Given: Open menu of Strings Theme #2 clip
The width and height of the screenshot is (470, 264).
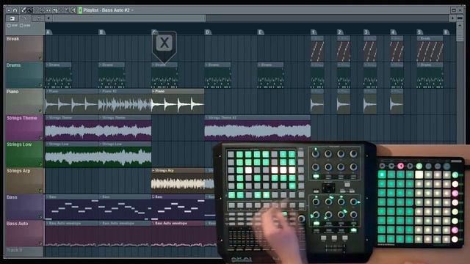Looking at the screenshot, I should pyautogui.click(x=206, y=117).
